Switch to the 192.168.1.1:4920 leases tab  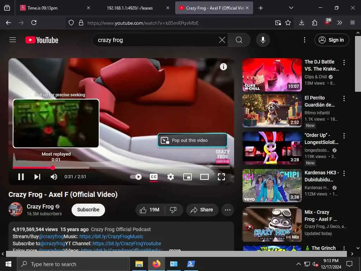pyautogui.click(x=134, y=8)
